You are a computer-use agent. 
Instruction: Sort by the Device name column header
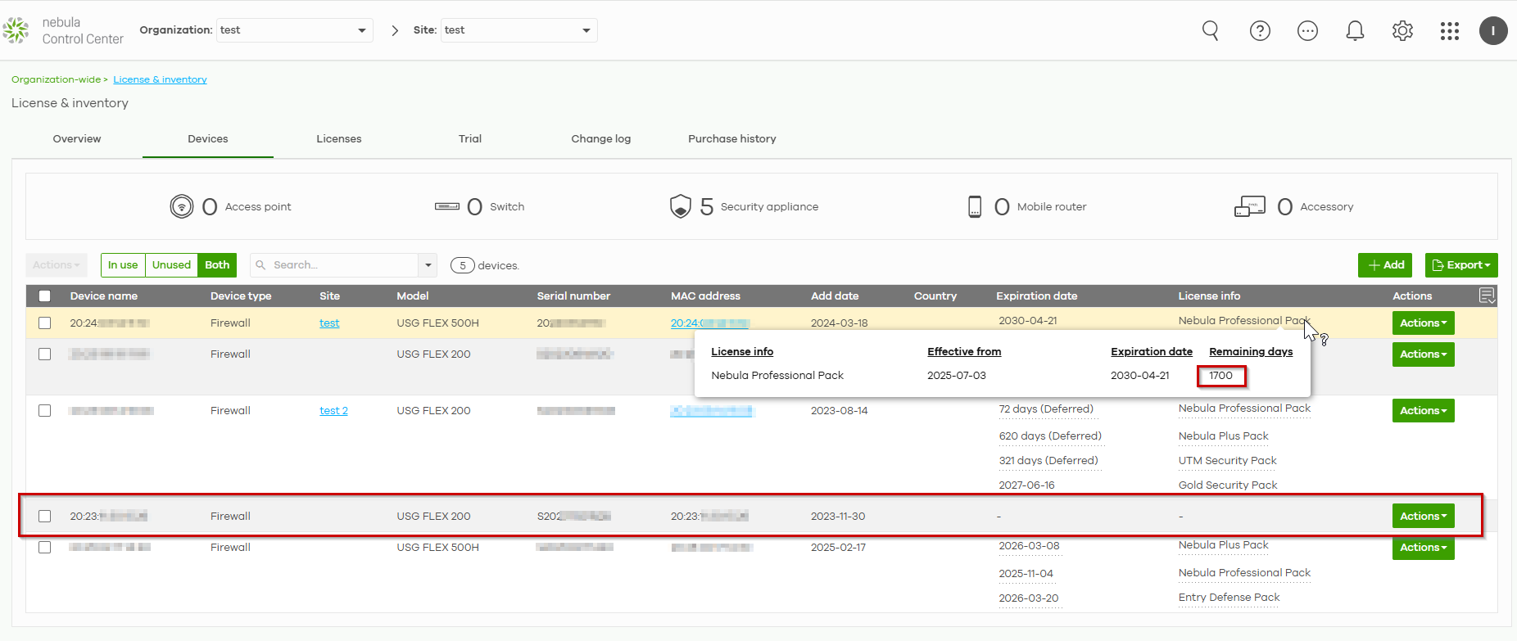pyautogui.click(x=104, y=296)
